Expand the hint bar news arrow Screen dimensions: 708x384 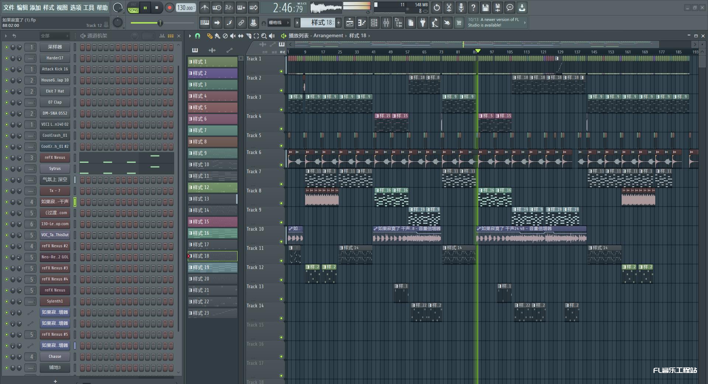click(525, 22)
